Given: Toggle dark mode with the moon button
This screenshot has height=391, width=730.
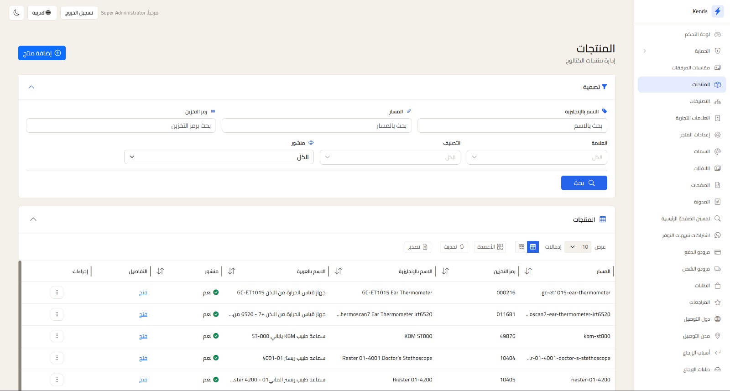Looking at the screenshot, I should tap(16, 13).
